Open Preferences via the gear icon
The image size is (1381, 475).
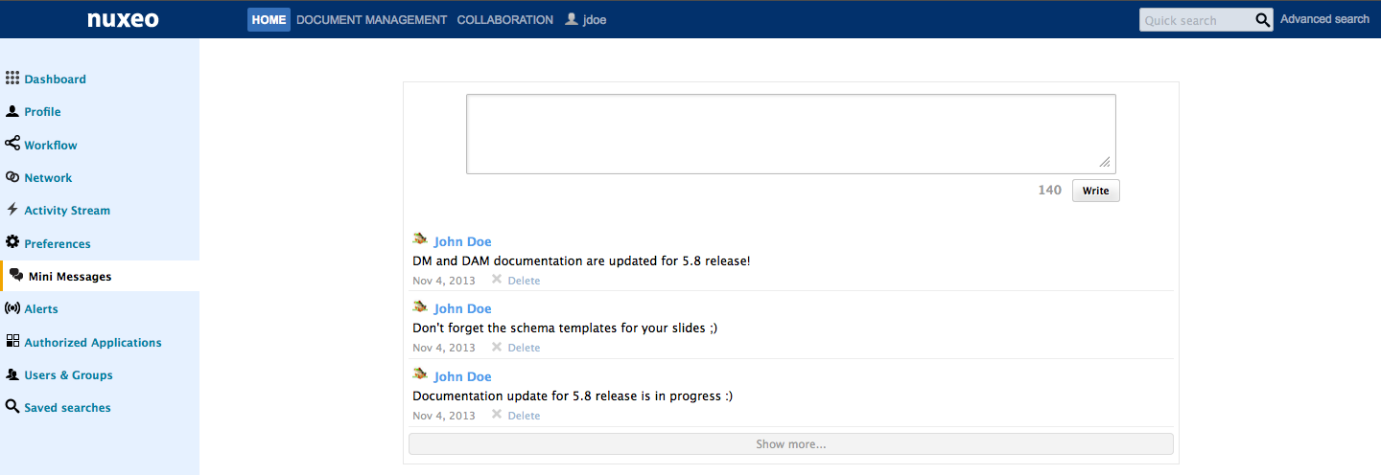coord(12,242)
